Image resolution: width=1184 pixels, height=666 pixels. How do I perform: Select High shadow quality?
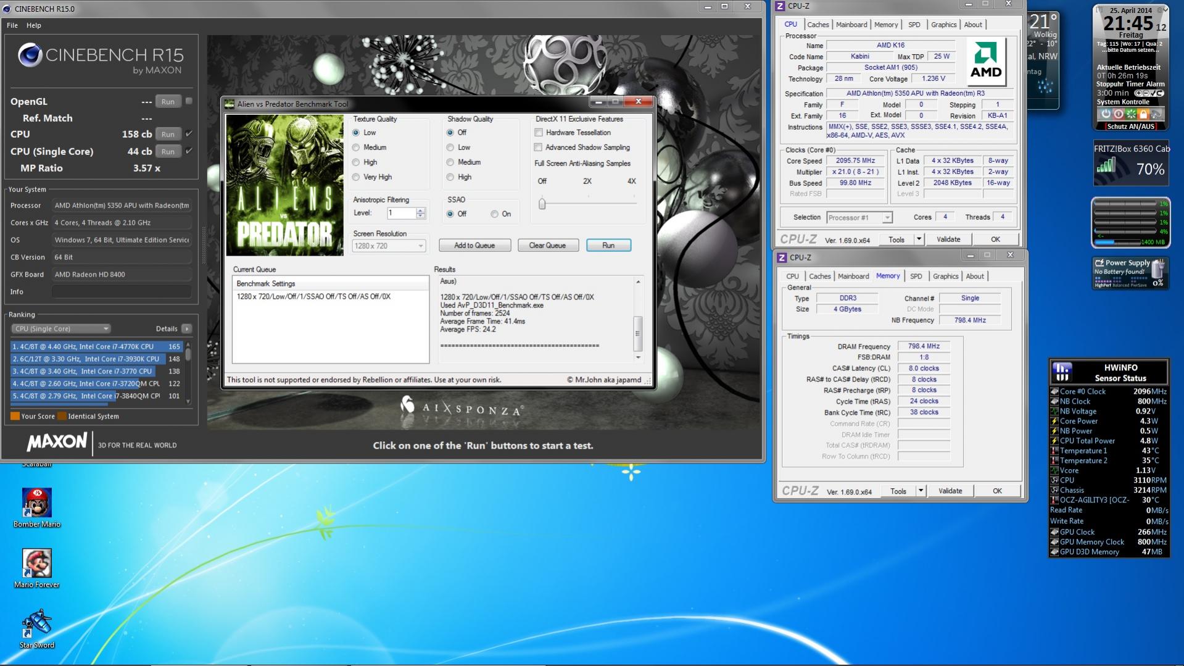coord(450,177)
